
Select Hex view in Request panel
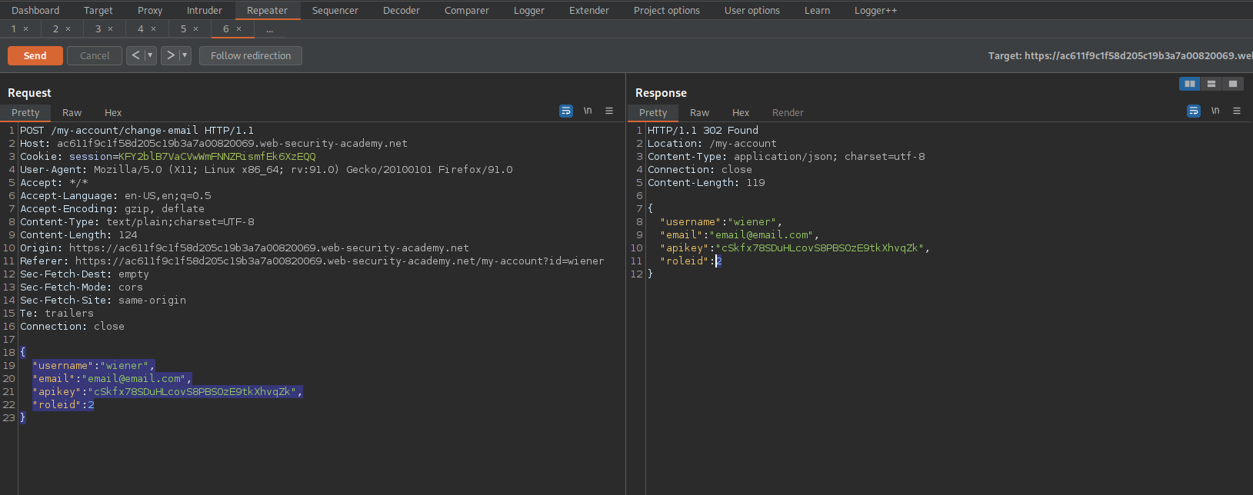pyautogui.click(x=113, y=112)
